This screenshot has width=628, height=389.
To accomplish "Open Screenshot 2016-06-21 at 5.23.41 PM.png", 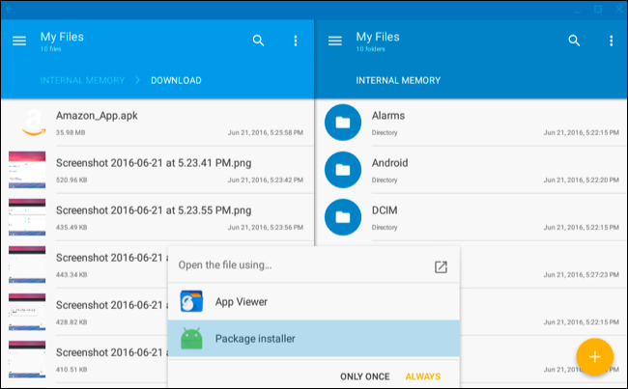I will pyautogui.click(x=157, y=170).
